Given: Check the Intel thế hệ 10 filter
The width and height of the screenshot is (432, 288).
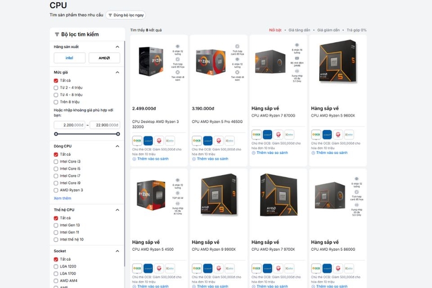Looking at the screenshot, I should coord(56,240).
